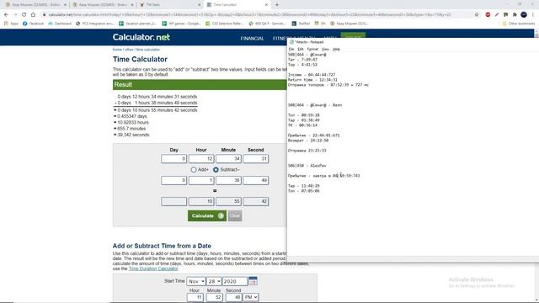Screen dimensions: 539x303
Task: Open the TestRail bookmark
Action: click(x=301, y=24)
